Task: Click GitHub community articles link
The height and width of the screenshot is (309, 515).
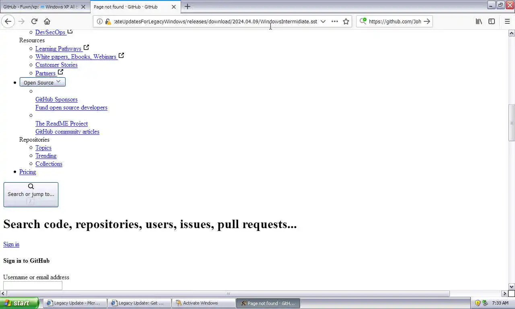Action: pyautogui.click(x=67, y=132)
